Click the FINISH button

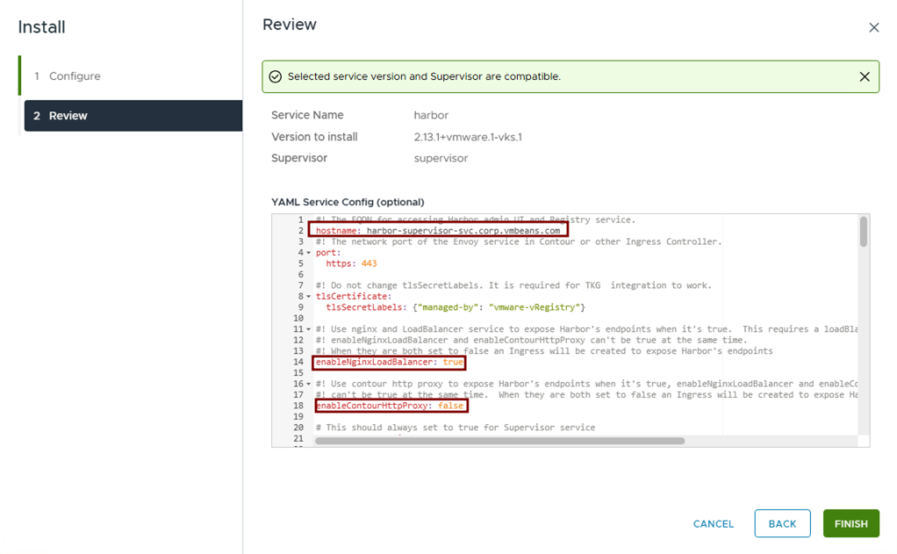(x=850, y=523)
